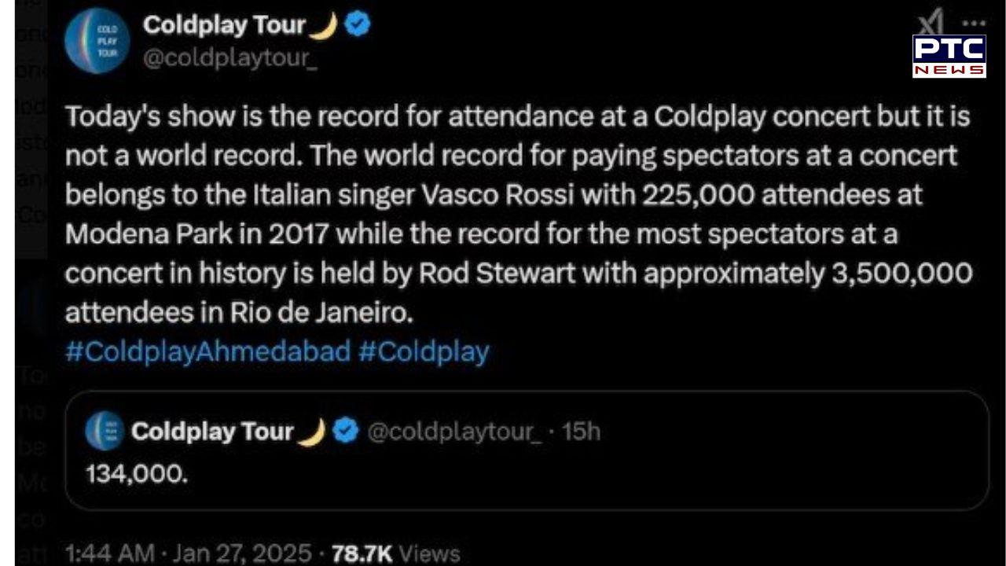Click the quoted tweet's small profile avatar
1006x566 pixels.
pos(105,431)
